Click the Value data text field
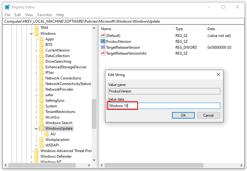The image size is (247, 171). tap(164, 106)
